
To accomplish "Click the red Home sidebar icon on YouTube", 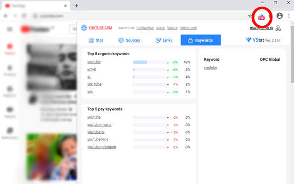I will [10, 46].
